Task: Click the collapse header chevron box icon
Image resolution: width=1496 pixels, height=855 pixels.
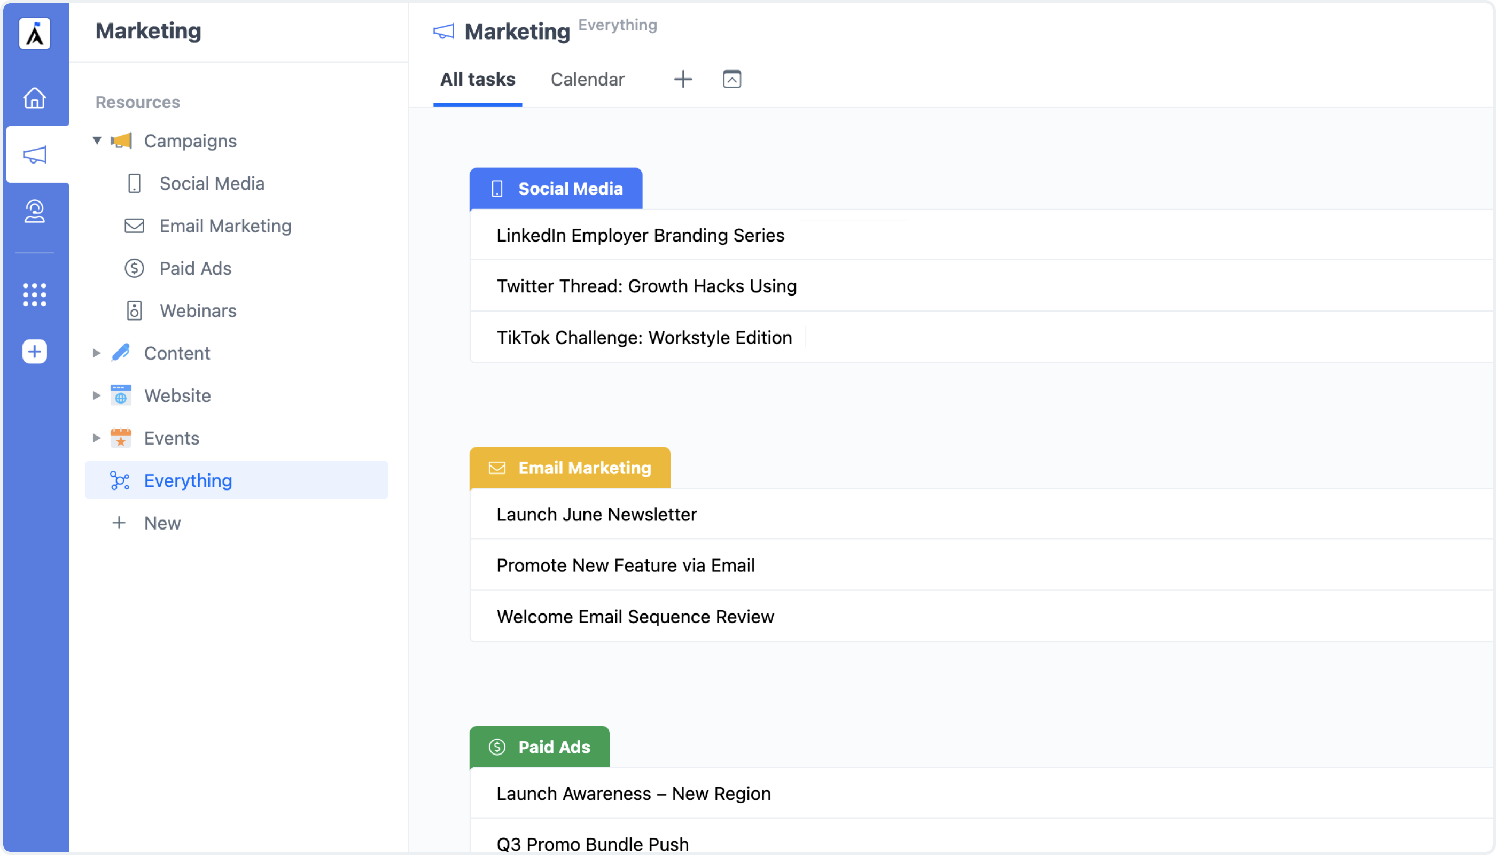Action: [731, 79]
